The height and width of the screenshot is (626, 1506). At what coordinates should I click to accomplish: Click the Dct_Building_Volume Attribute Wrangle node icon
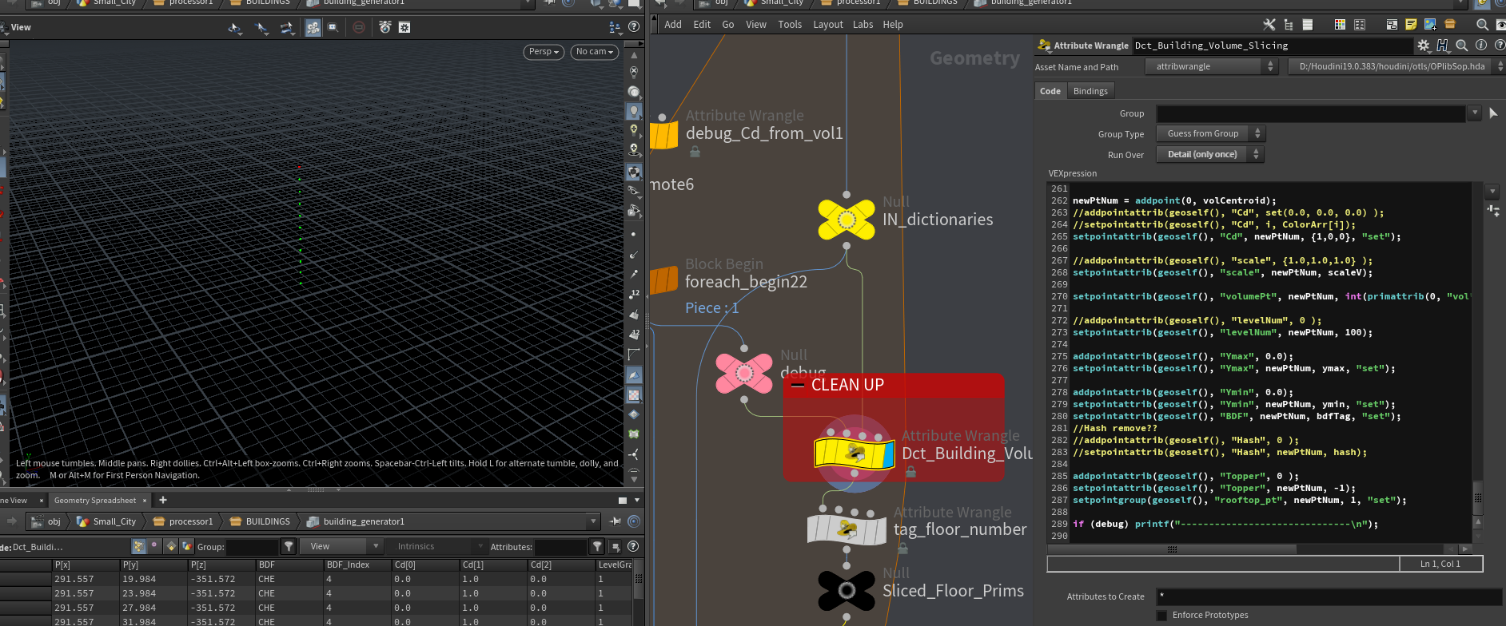point(854,454)
